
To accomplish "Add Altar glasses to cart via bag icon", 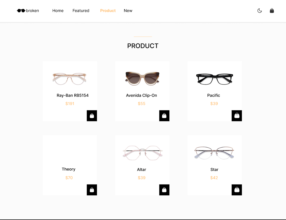I will coord(164,190).
